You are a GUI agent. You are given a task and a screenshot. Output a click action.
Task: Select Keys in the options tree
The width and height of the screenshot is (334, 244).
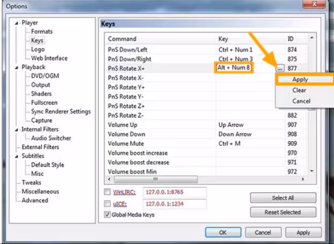pos(37,41)
